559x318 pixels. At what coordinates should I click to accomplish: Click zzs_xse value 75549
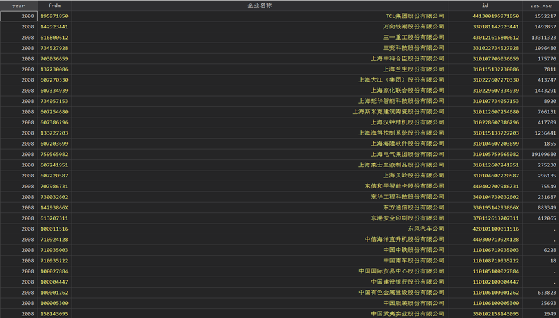(548, 187)
